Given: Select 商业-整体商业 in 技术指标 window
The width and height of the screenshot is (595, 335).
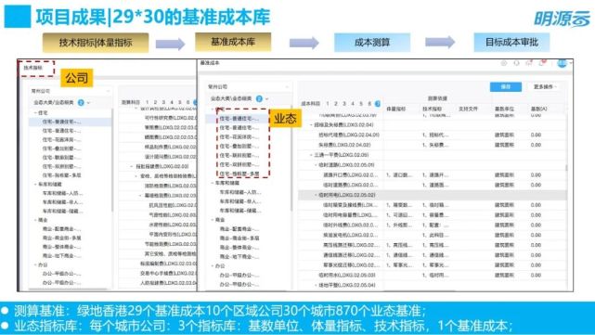Looking at the screenshot, I should point(61,247).
